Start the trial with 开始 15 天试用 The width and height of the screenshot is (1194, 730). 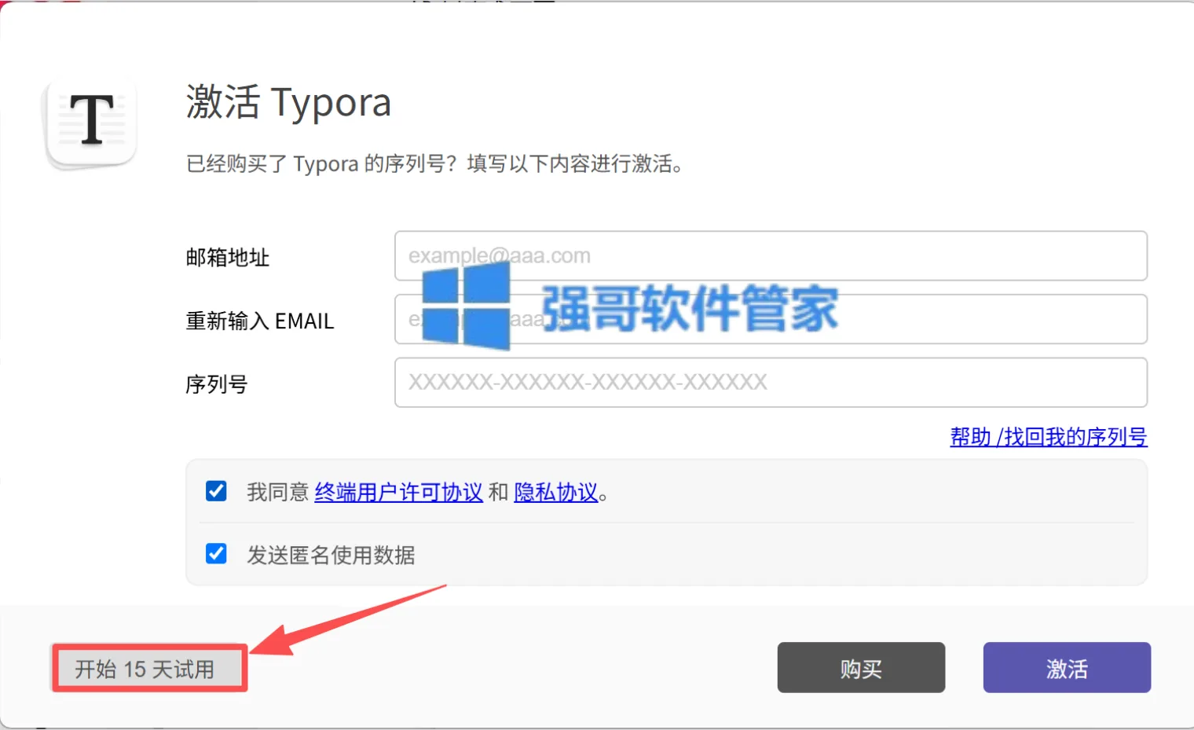click(149, 669)
